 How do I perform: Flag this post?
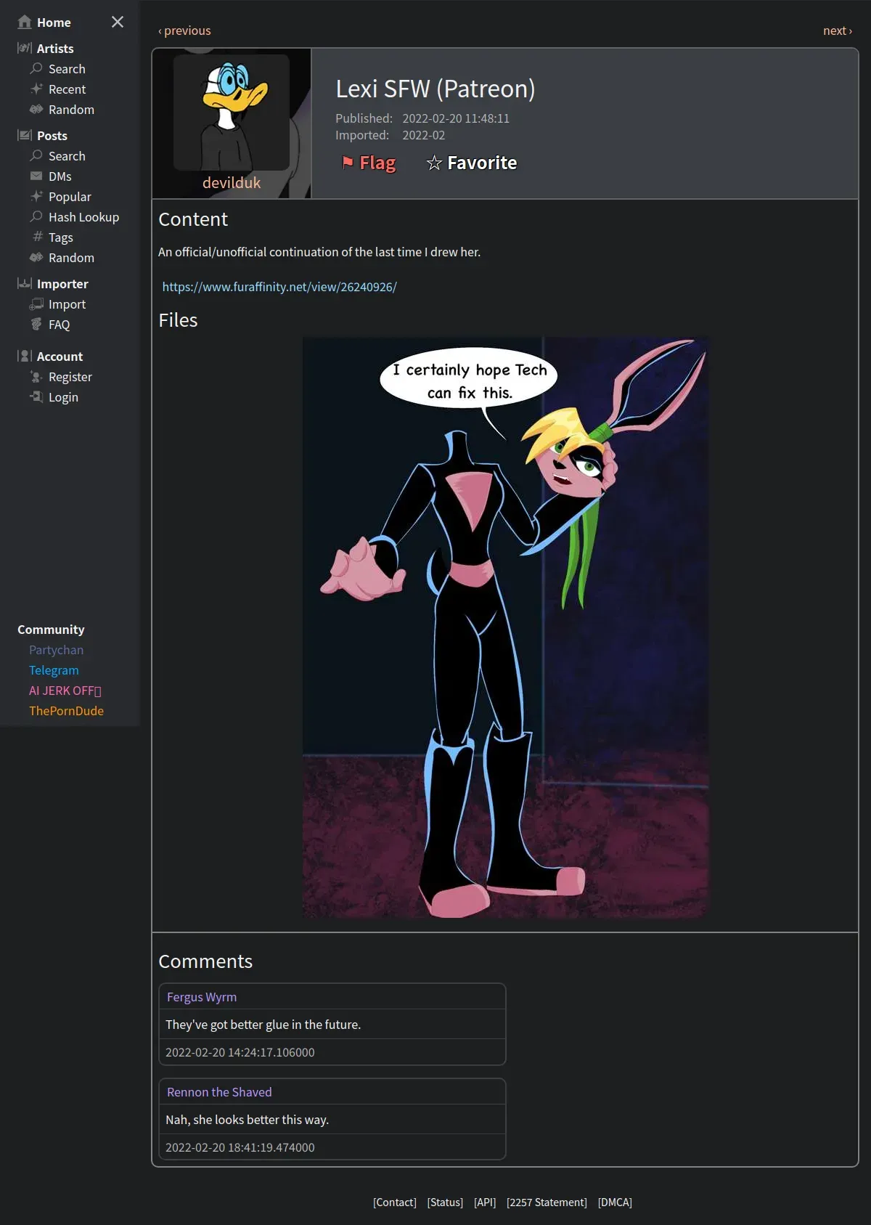[369, 163]
